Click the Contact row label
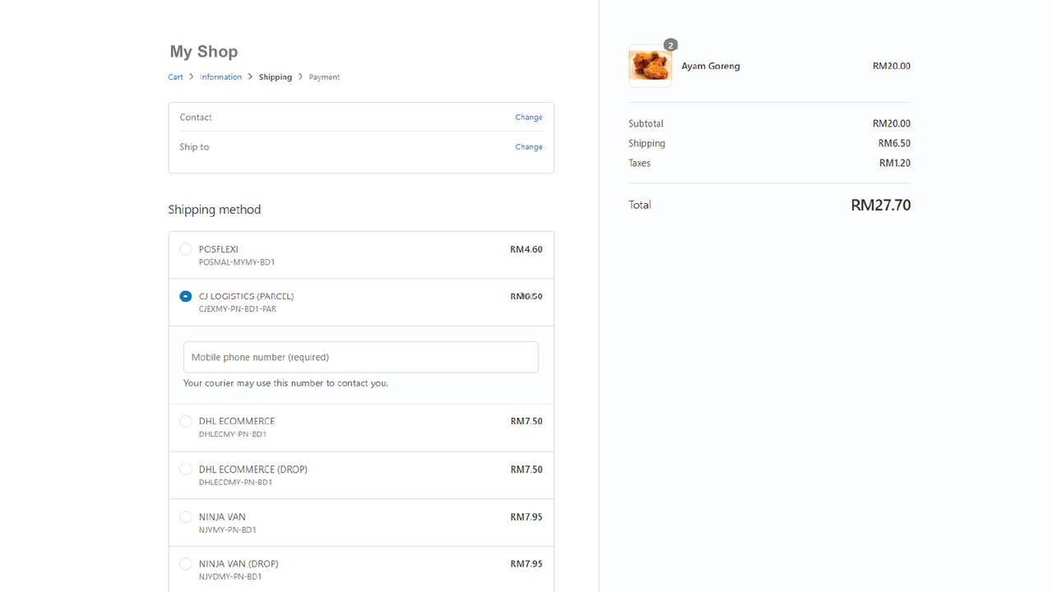The height and width of the screenshot is (592, 1053). coord(196,118)
